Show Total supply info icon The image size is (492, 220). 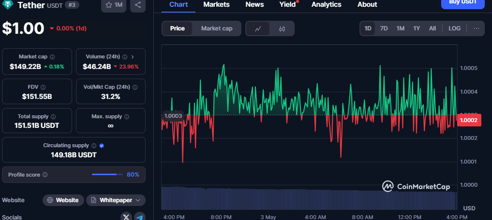coord(53,117)
